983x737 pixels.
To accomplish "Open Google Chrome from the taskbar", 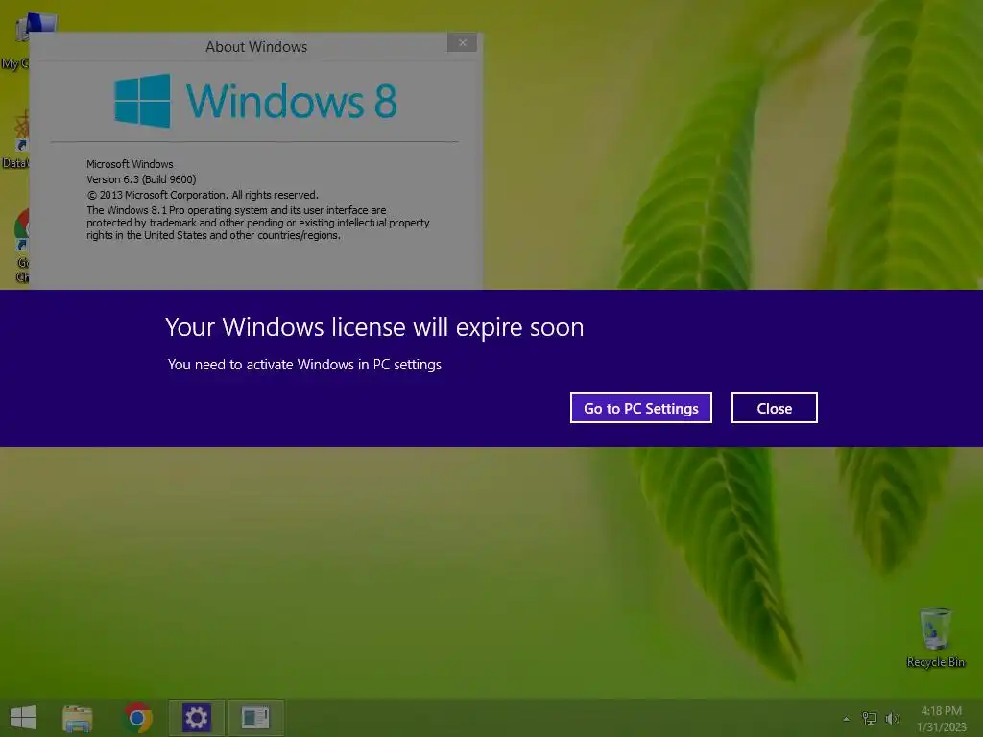I will tap(137, 718).
